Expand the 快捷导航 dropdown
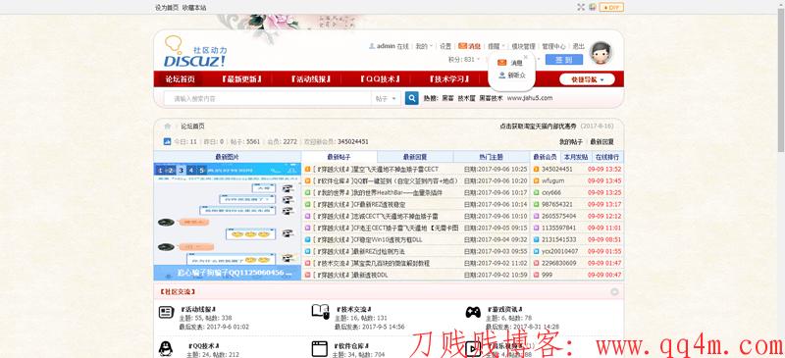Screen dimensions: 785x358 [x=587, y=79]
